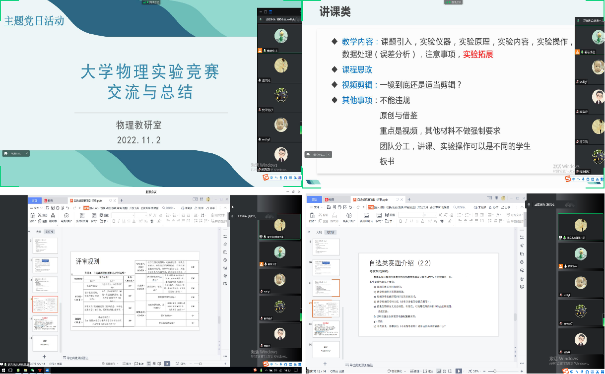Open the Windows Start menu under 评审规则 window
Viewport: 605px width, 374px height.
[3, 371]
